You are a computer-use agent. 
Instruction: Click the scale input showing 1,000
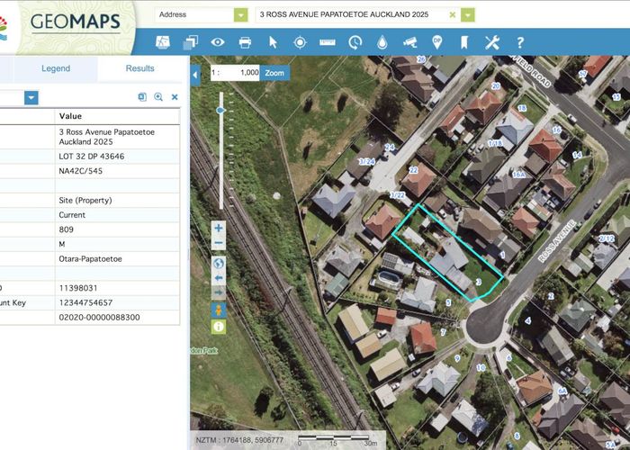pos(235,73)
